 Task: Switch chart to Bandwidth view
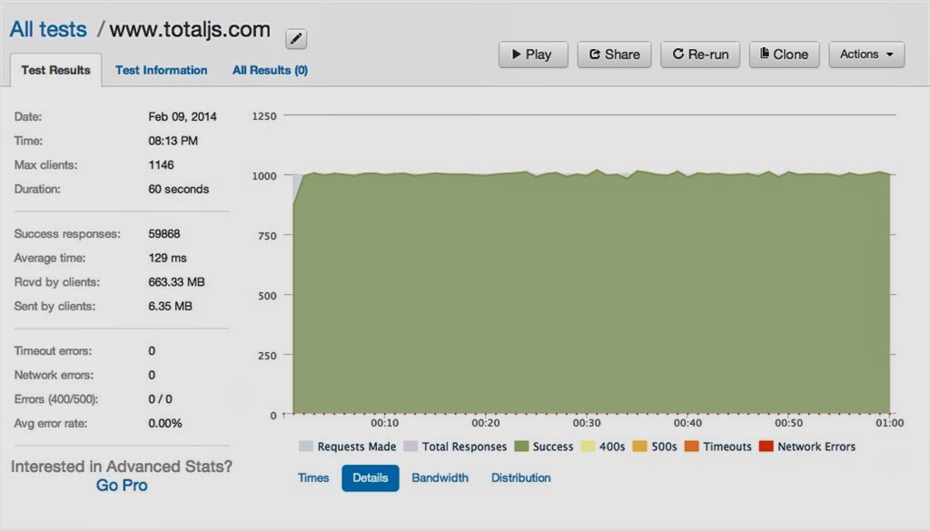440,477
